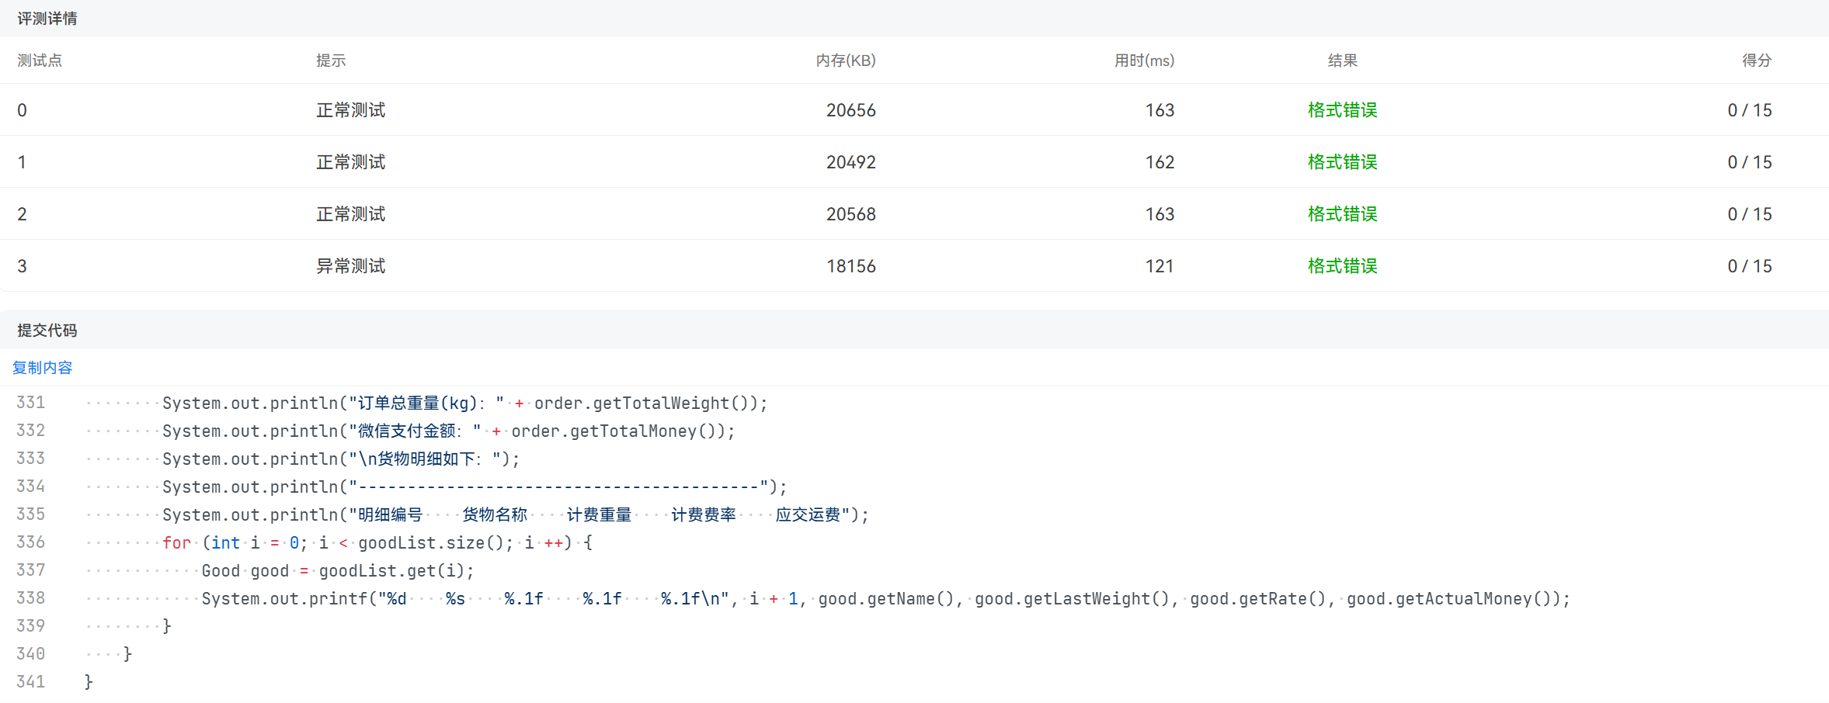Click the 微信支付金额 println code line

coord(448,431)
